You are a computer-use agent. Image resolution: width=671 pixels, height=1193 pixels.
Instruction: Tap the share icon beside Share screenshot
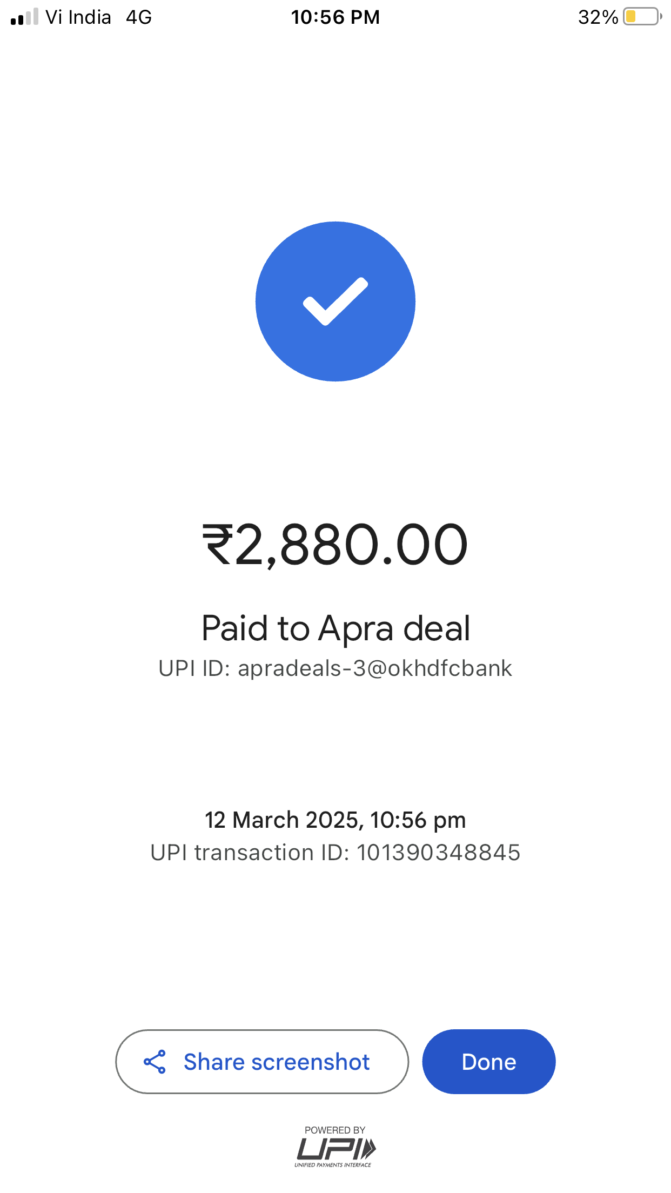(x=155, y=1062)
